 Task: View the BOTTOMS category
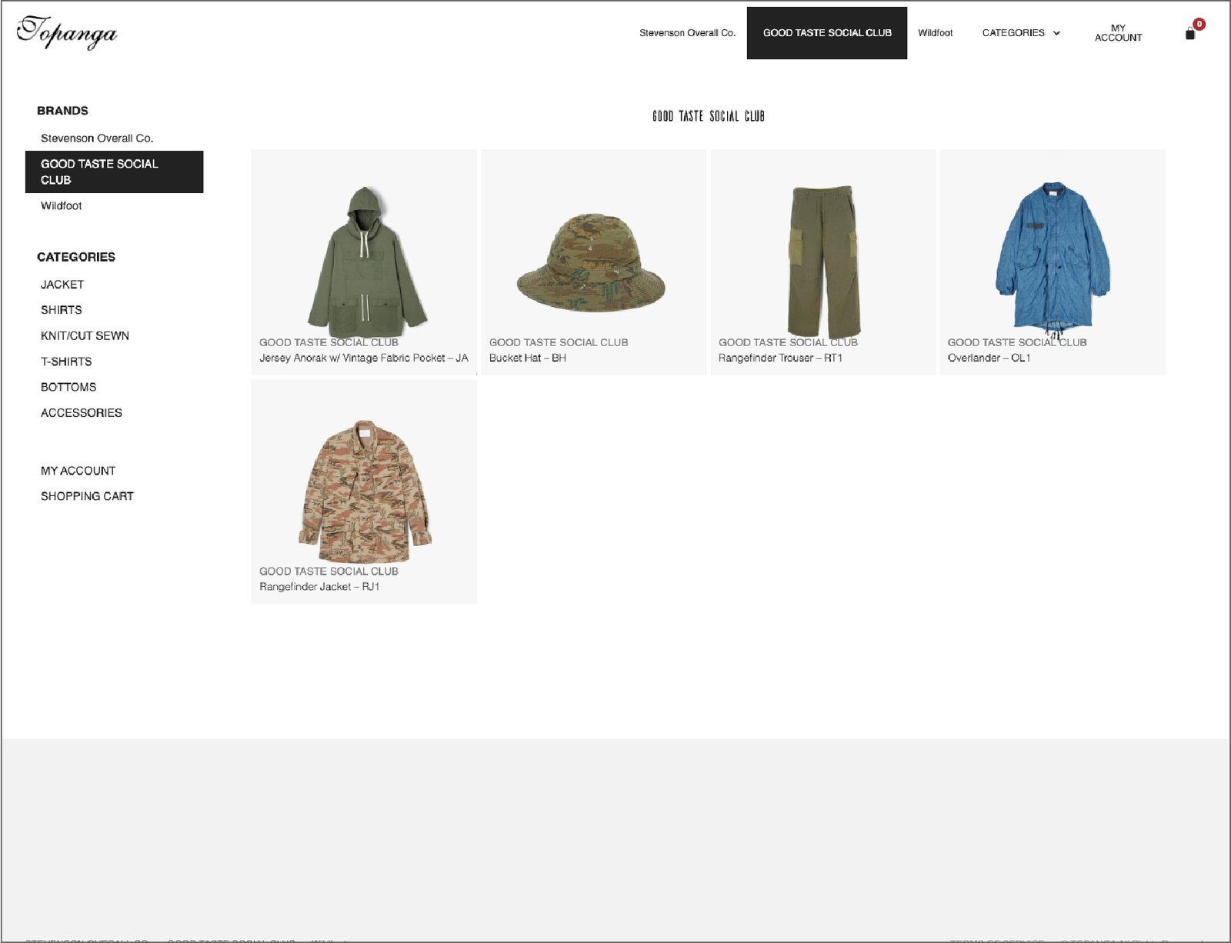(x=68, y=387)
